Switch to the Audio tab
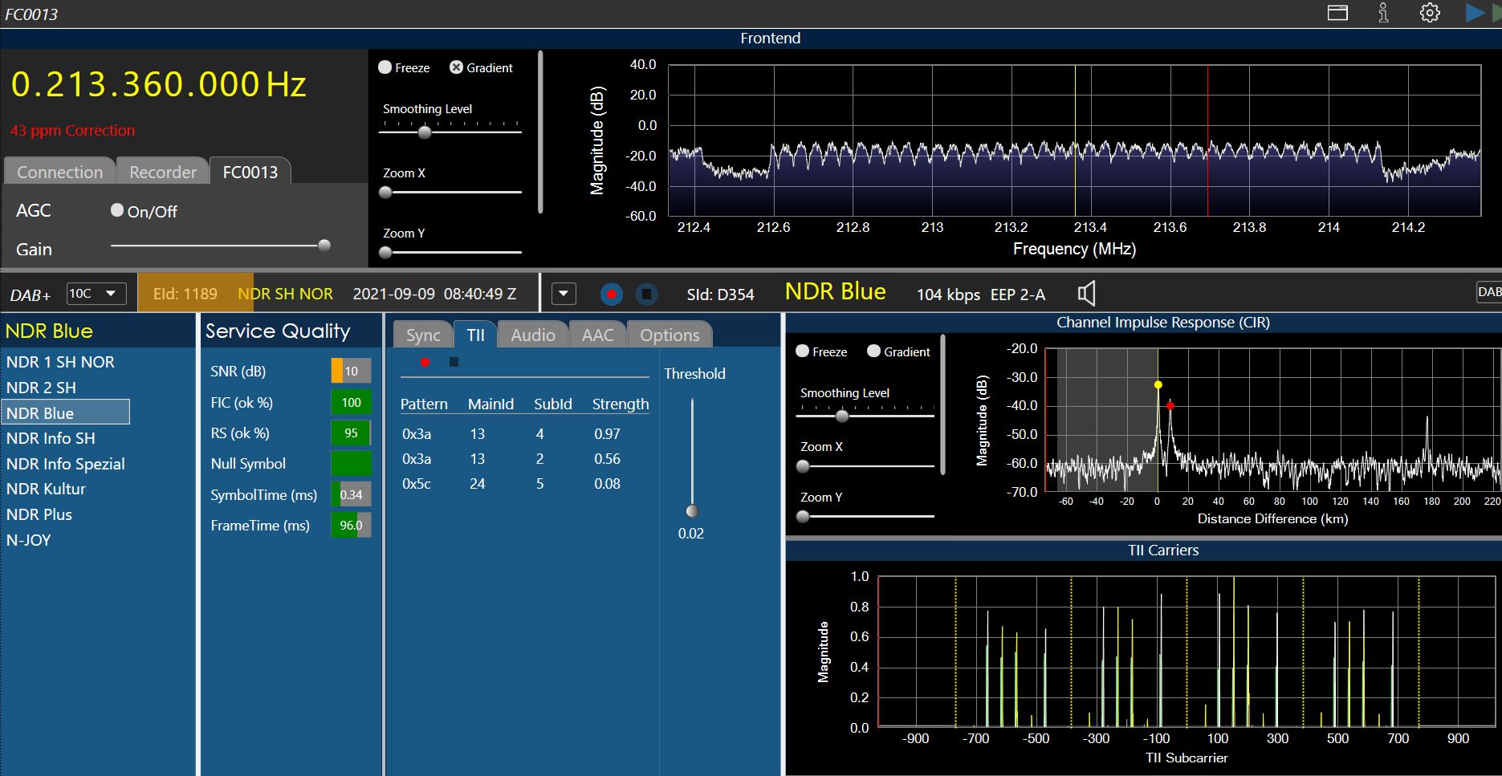The height and width of the screenshot is (776, 1502). point(532,335)
